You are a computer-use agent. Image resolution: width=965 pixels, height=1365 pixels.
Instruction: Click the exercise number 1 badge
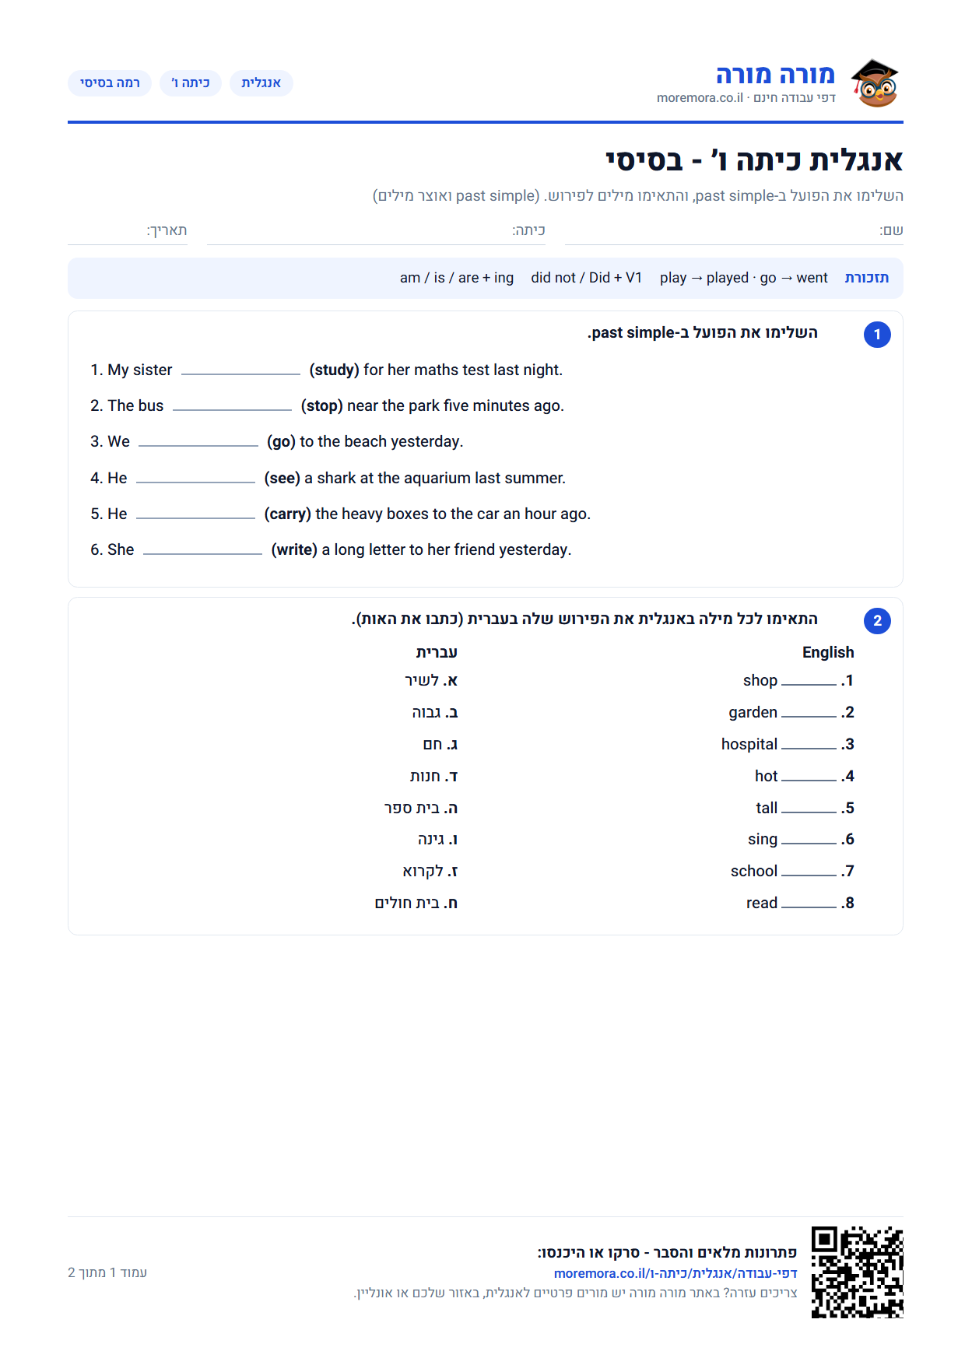(877, 335)
